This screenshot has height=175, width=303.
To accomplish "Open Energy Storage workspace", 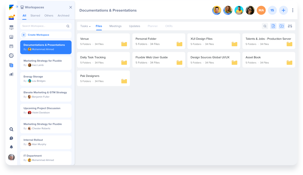I will (x=46, y=79).
